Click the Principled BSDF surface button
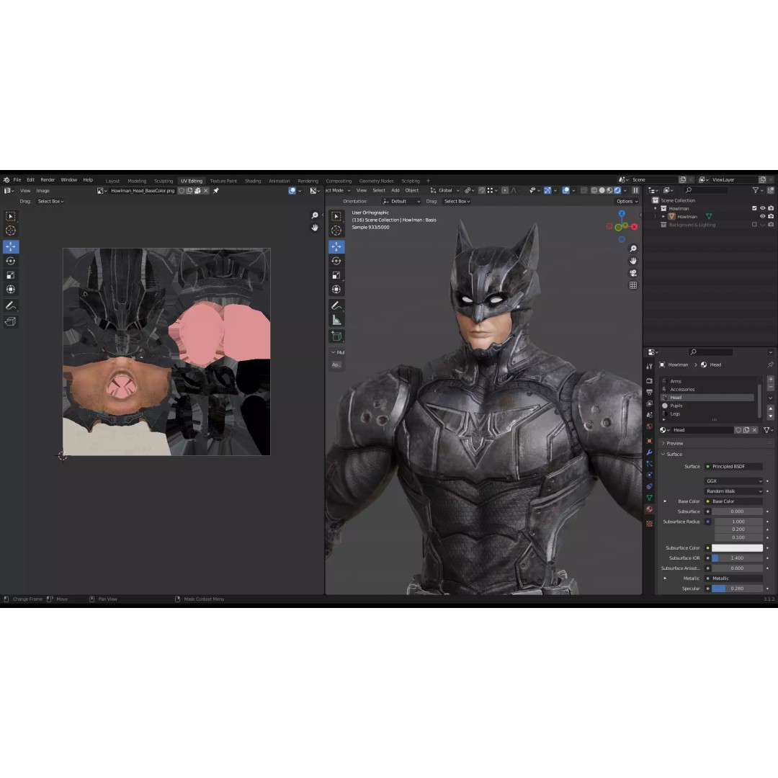 click(734, 466)
